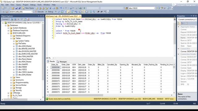The width and height of the screenshot is (198, 111).
Task: Click the Activity Monitor icon in toolbar
Action: [x=80, y=8]
